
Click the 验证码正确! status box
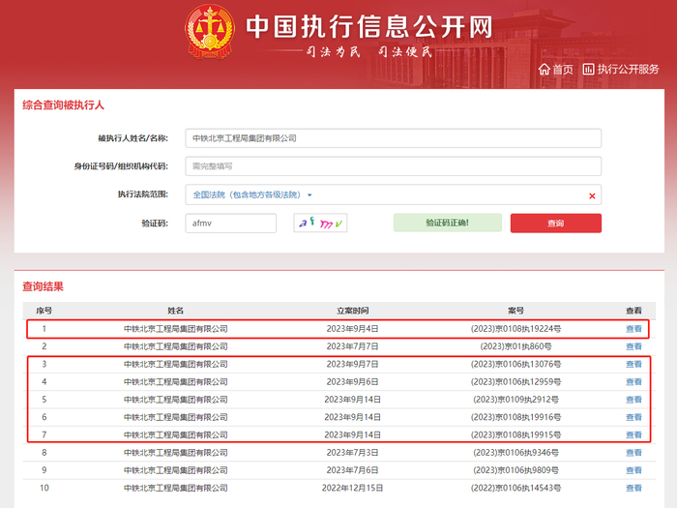tap(447, 223)
